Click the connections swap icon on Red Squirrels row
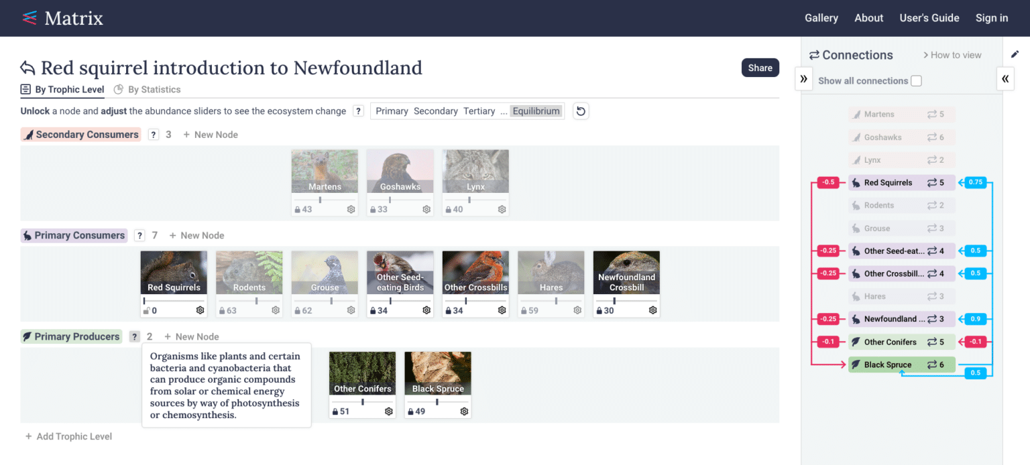This screenshot has height=465, width=1030. pos(932,182)
